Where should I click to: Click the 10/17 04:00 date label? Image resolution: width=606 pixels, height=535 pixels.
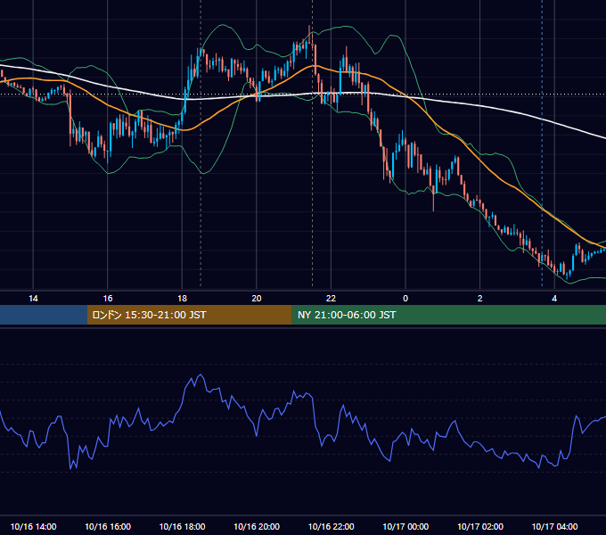(554, 526)
